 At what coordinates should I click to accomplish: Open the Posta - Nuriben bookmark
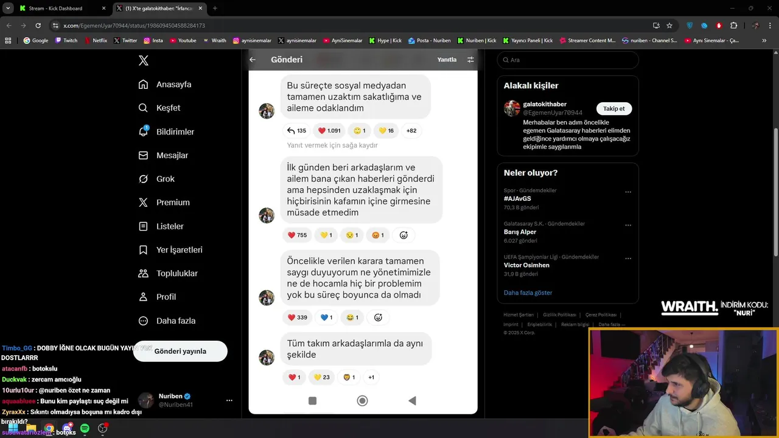430,41
